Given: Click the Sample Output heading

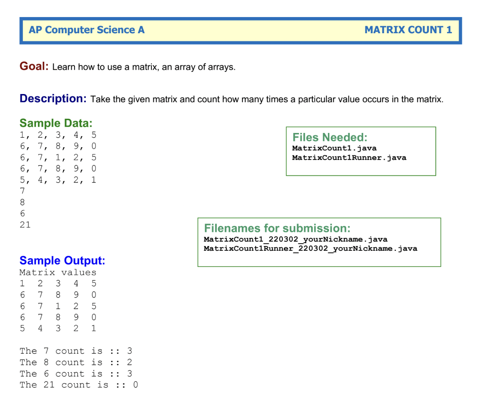Looking at the screenshot, I should 62,260.
